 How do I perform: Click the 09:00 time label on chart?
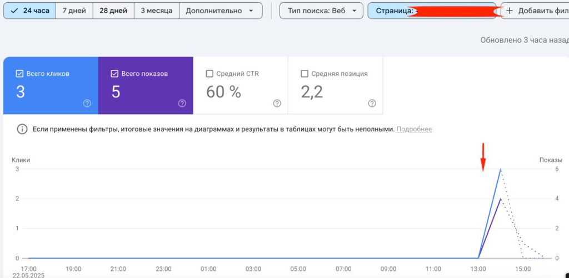point(388,269)
